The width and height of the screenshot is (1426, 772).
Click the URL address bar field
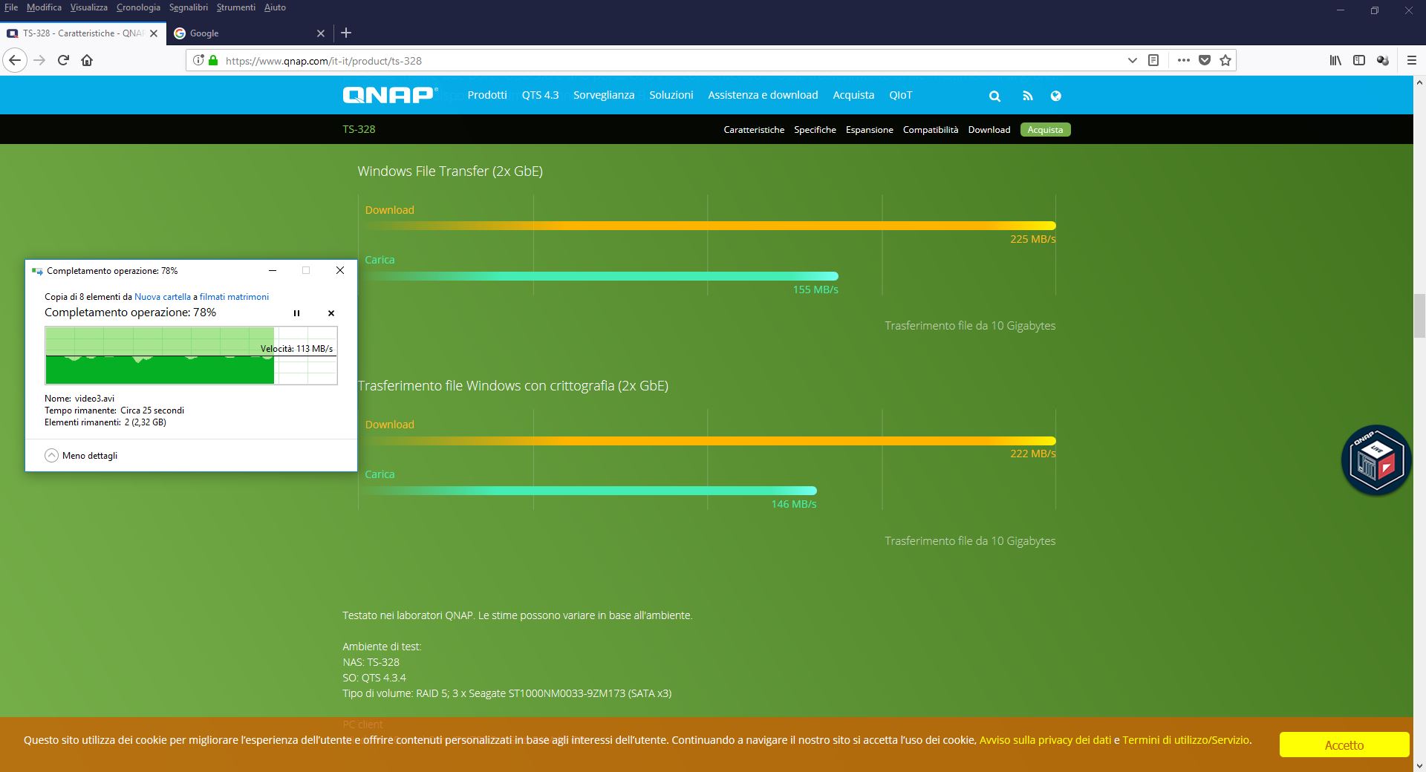(x=668, y=61)
